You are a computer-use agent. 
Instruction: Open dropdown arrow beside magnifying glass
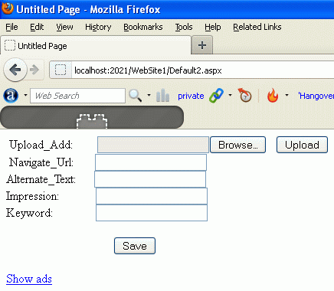149,96
